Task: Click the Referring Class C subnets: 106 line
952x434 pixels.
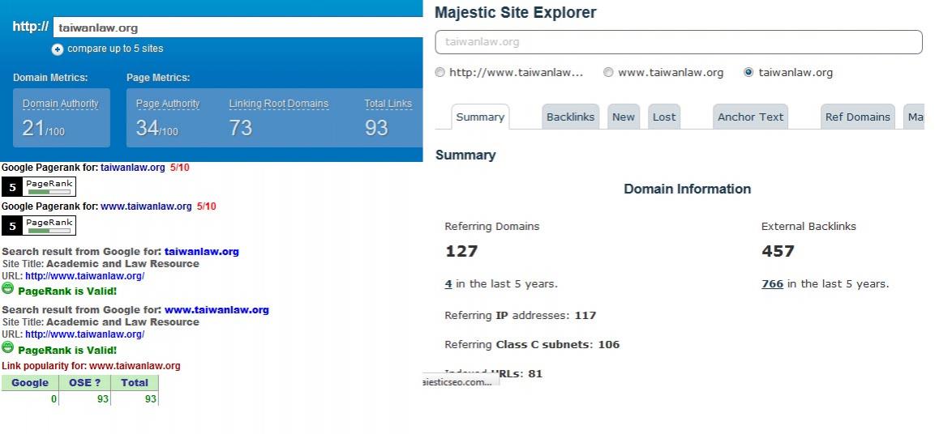Action: pyautogui.click(x=532, y=344)
